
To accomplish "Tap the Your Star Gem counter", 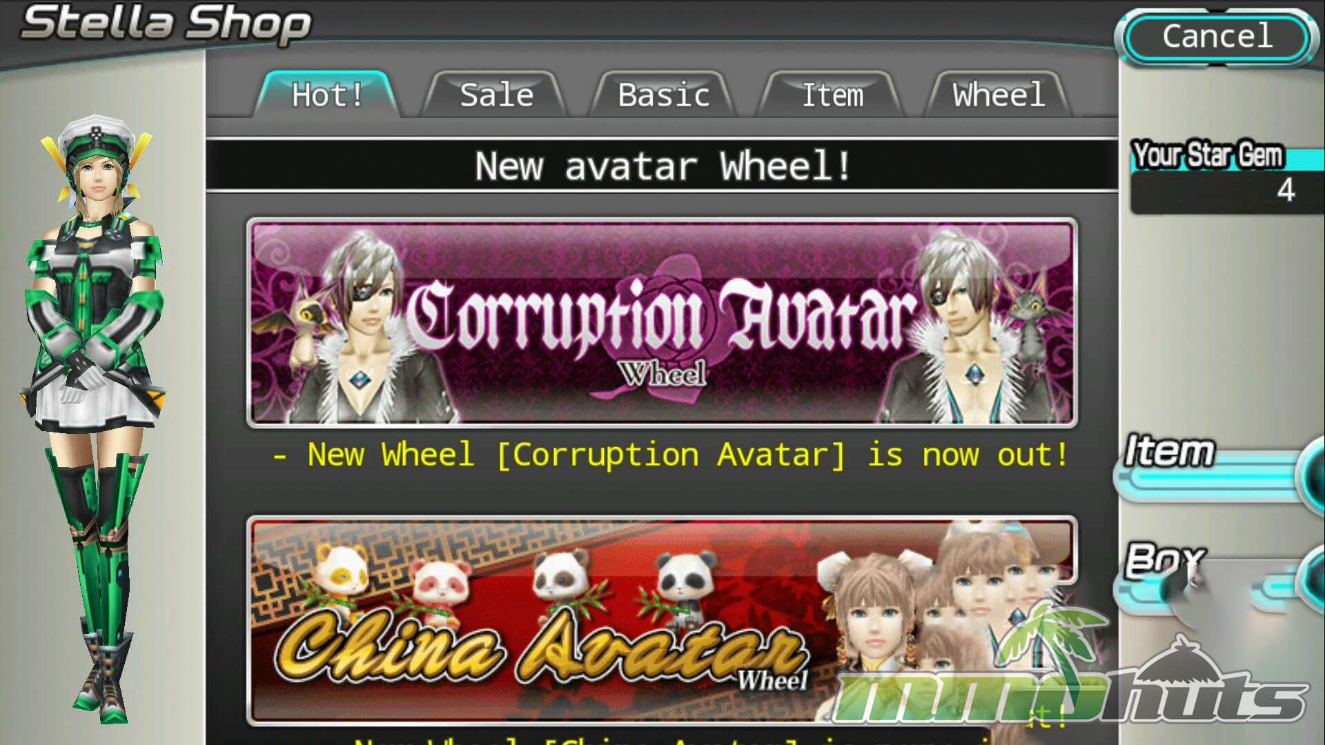I will pos(1227,177).
